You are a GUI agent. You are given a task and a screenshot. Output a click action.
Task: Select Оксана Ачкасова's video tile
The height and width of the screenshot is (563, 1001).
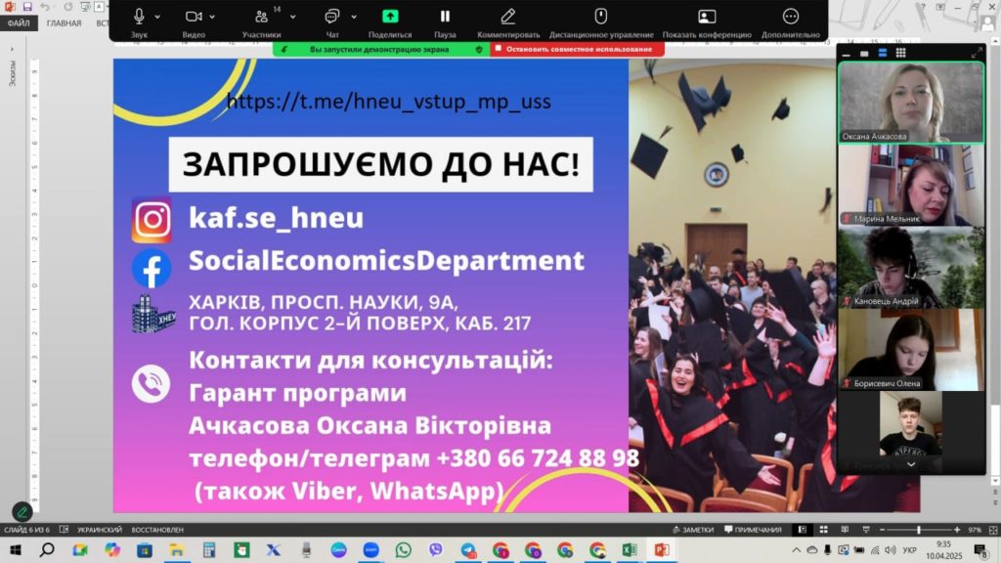coord(911,102)
